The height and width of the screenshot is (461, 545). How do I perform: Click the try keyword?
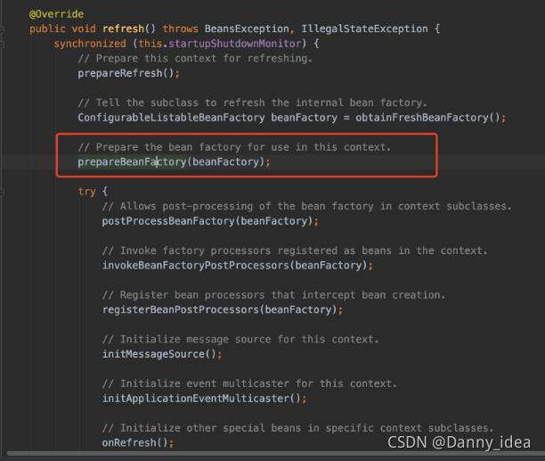[x=86, y=192]
